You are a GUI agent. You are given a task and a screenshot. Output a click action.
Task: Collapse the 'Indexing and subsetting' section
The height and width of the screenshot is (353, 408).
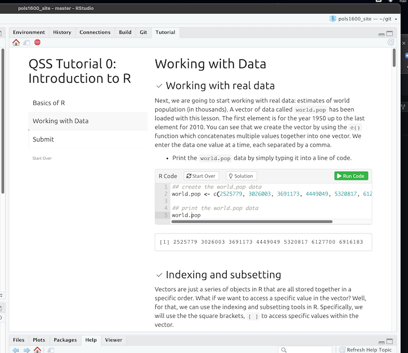coord(159,275)
